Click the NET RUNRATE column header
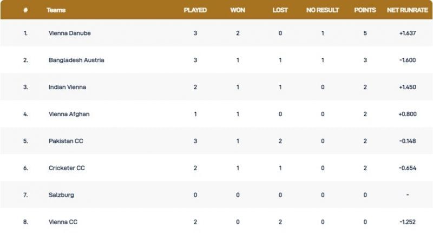 pyautogui.click(x=407, y=10)
